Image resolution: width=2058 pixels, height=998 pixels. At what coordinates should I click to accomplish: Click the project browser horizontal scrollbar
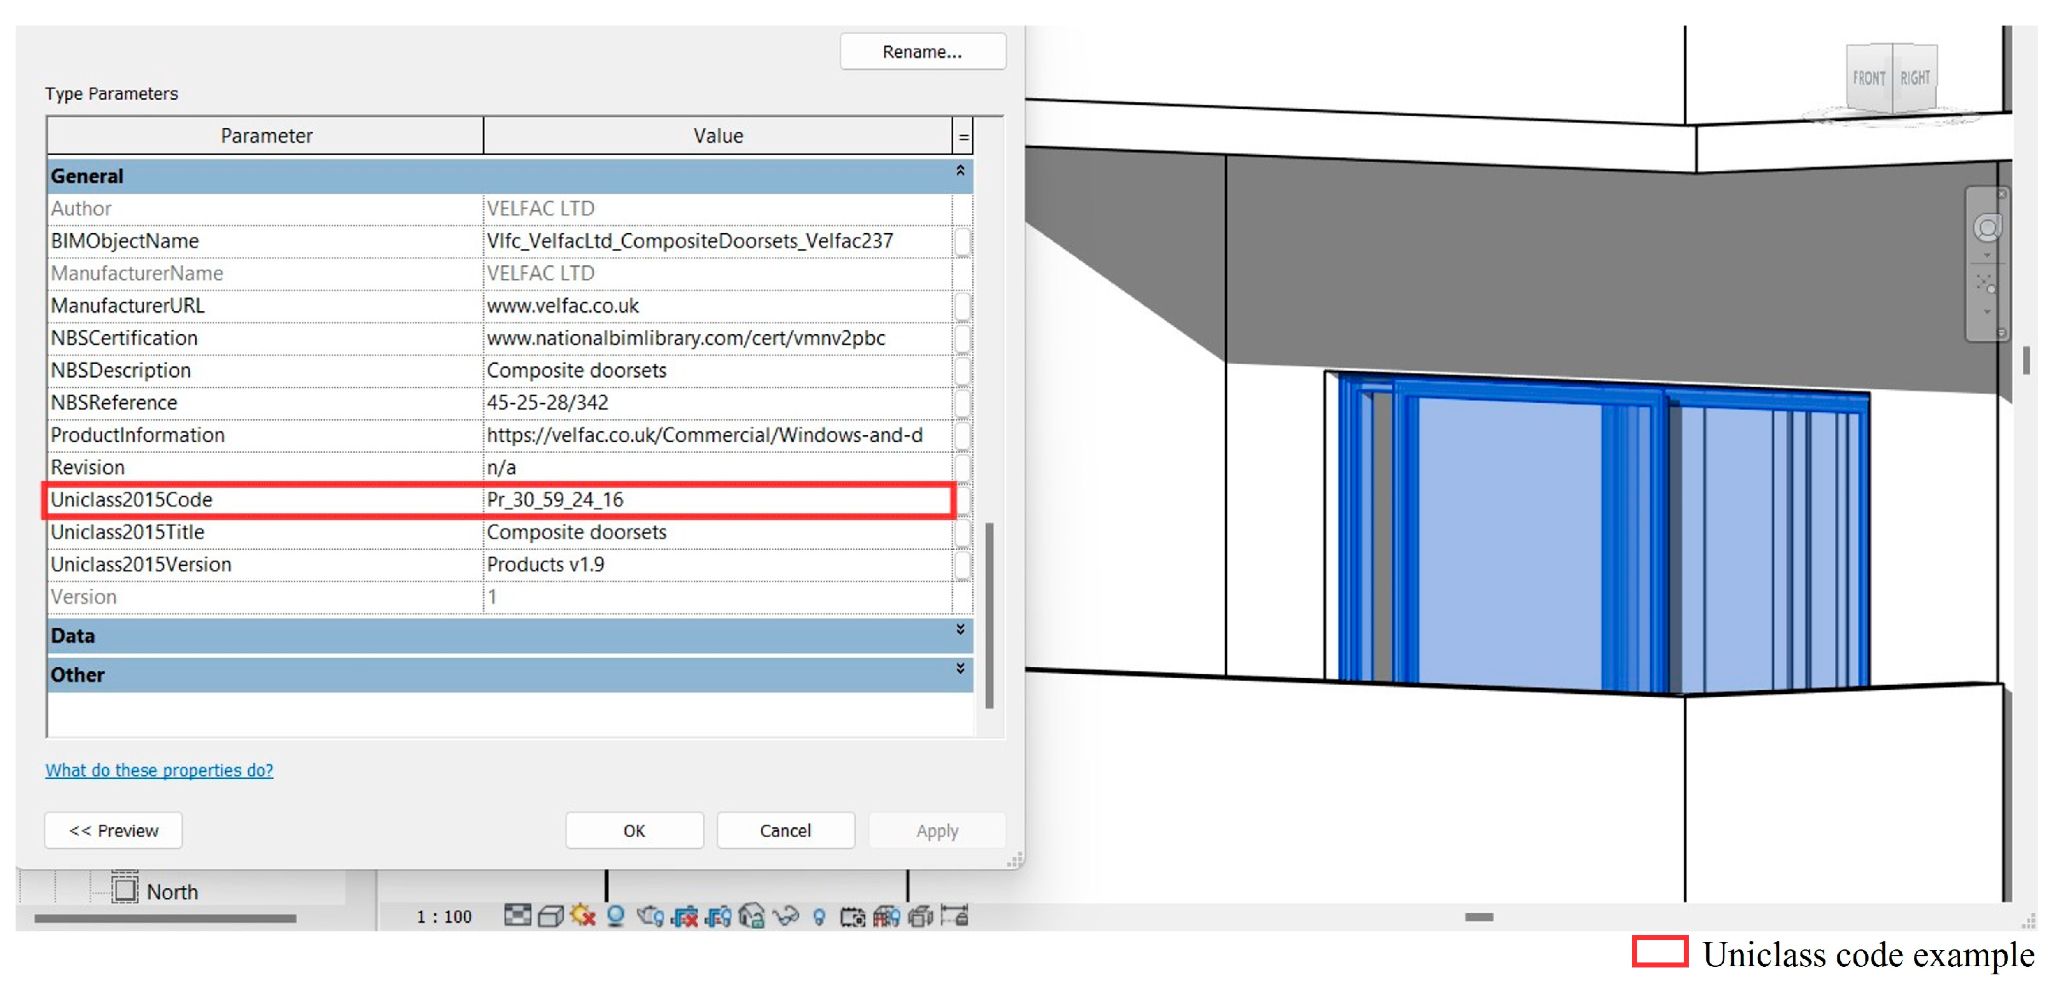[165, 918]
